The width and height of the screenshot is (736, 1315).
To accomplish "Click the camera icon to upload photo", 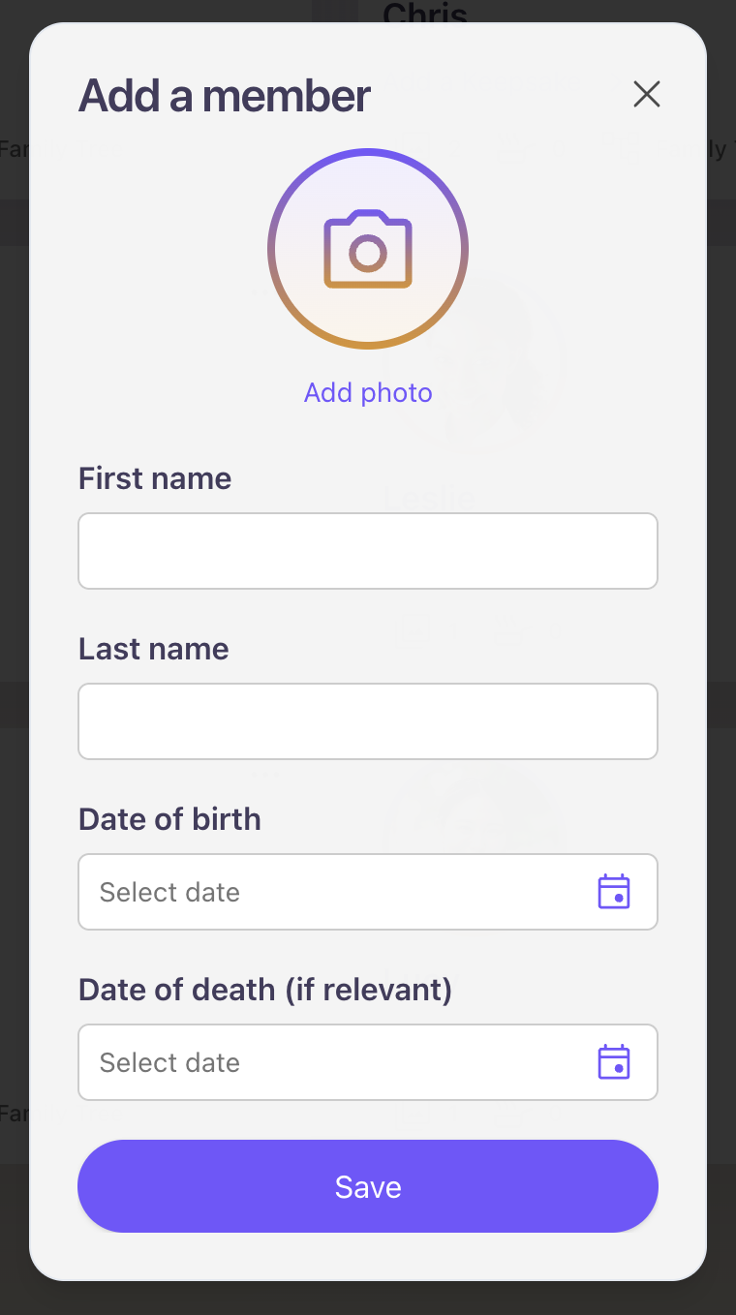I will (x=368, y=249).
